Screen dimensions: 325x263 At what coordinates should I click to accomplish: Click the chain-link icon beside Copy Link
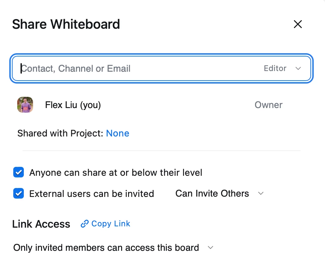(x=84, y=224)
